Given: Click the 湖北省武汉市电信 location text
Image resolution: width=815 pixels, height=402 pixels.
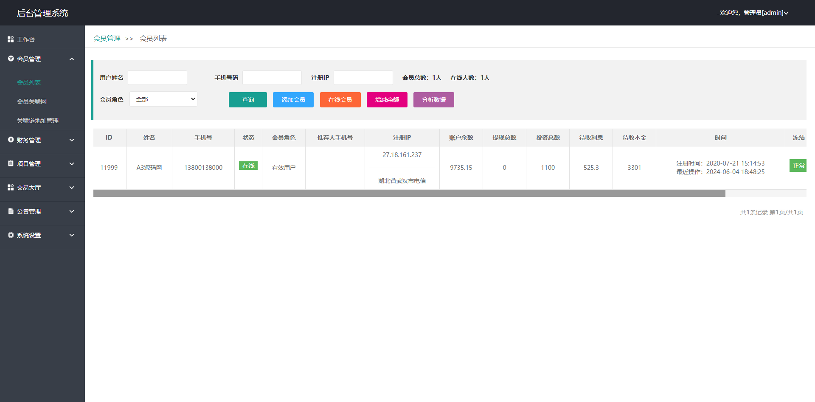Looking at the screenshot, I should click(x=402, y=181).
